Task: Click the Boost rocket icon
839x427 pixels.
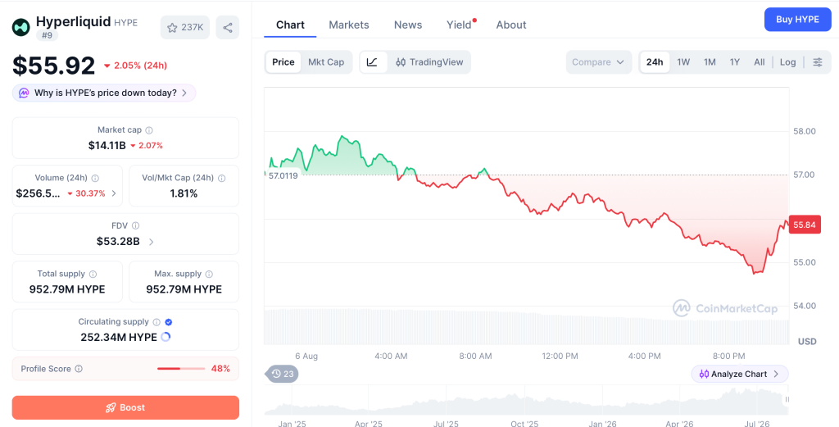Action: (x=111, y=407)
